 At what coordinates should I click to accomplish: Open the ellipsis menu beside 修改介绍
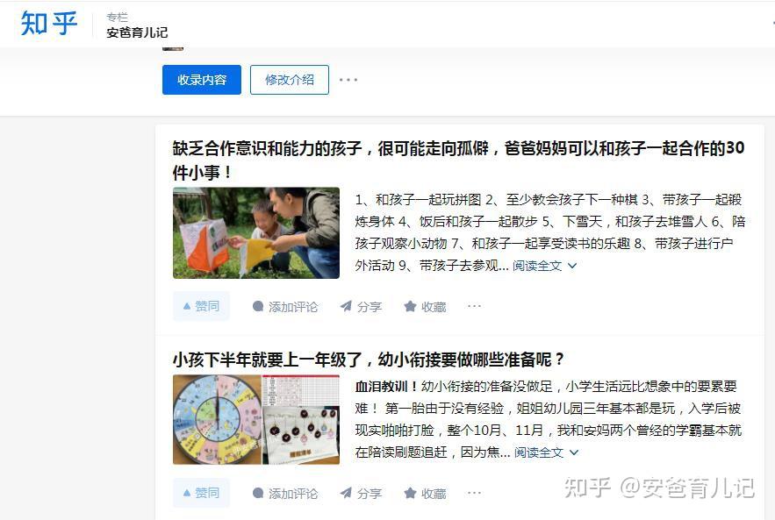pyautogui.click(x=348, y=80)
